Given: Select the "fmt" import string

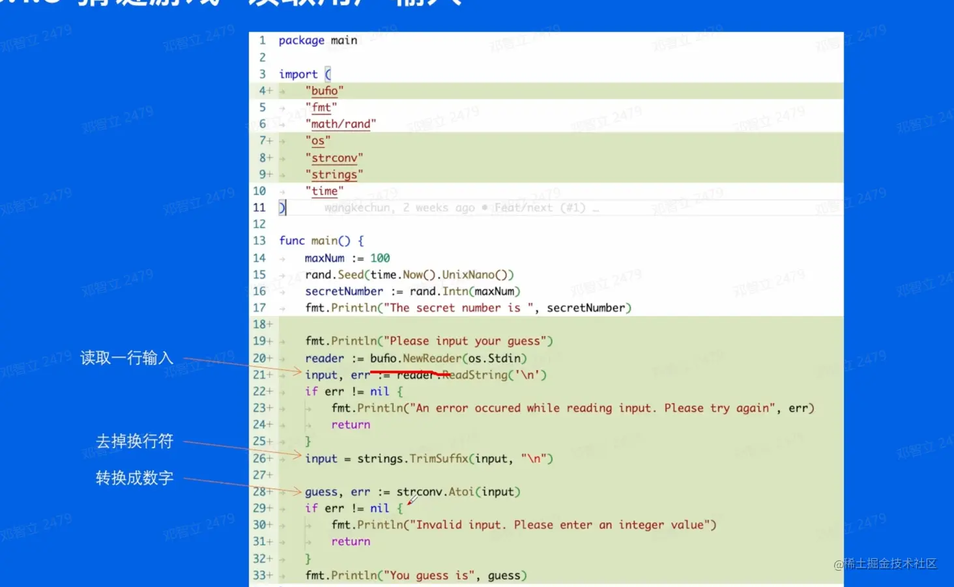Looking at the screenshot, I should 321,107.
